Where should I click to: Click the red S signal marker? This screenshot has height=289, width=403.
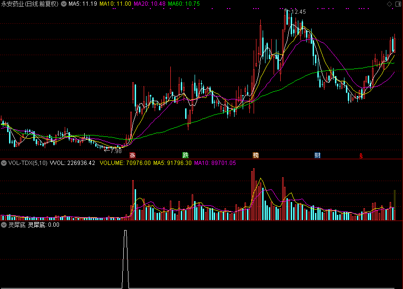click(x=361, y=155)
